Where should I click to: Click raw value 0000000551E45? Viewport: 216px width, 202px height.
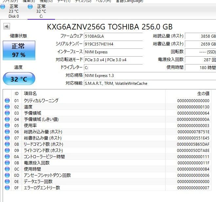193,138
